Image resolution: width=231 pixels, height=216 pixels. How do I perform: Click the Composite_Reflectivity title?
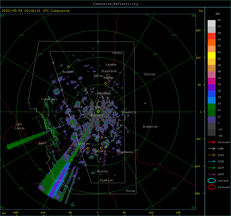115,4
